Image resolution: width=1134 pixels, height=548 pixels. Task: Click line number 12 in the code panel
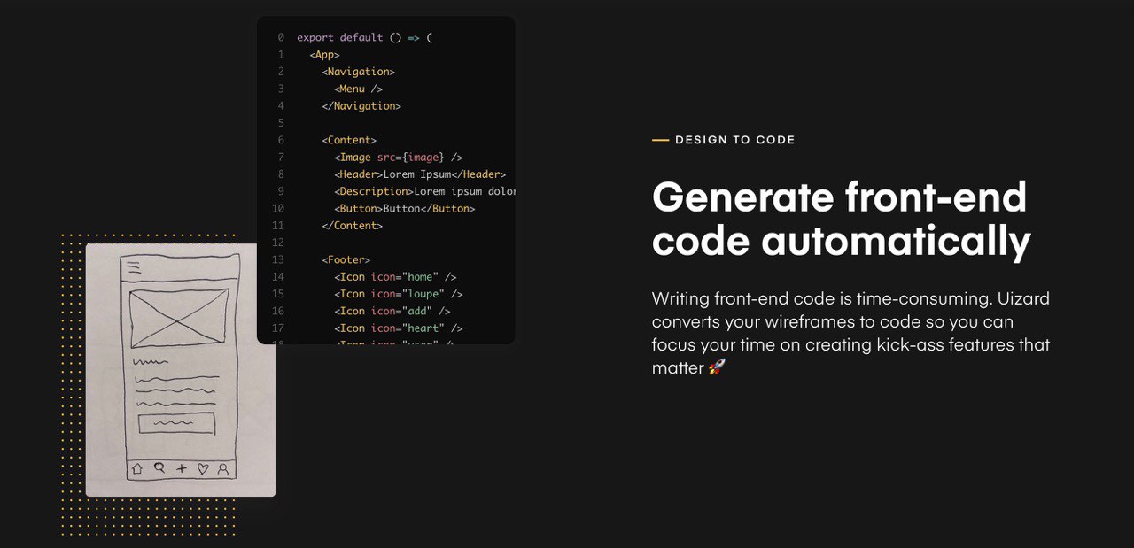(x=278, y=243)
